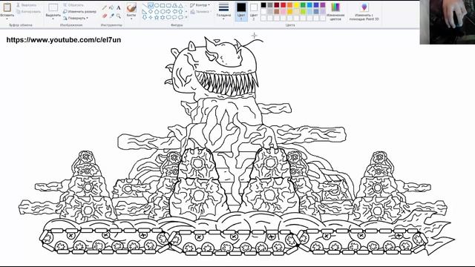Pick the Triangle shape
Screen dimensions: 475x267
tap(180, 5)
